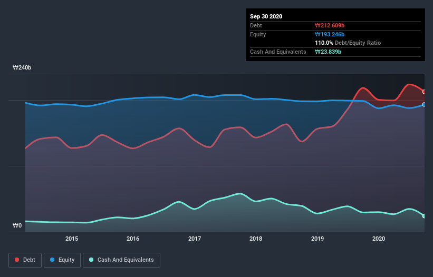Screen dimensions: 433x277
Task: Click the 2018 x-axis label
Action: coord(256,239)
